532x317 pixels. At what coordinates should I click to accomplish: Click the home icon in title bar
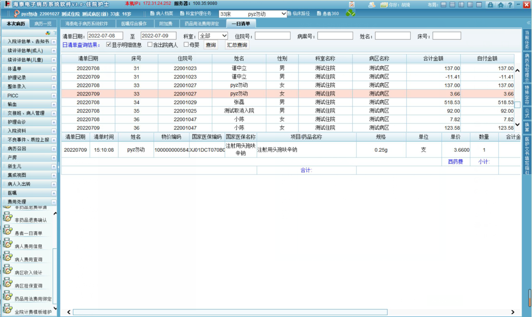500,5
